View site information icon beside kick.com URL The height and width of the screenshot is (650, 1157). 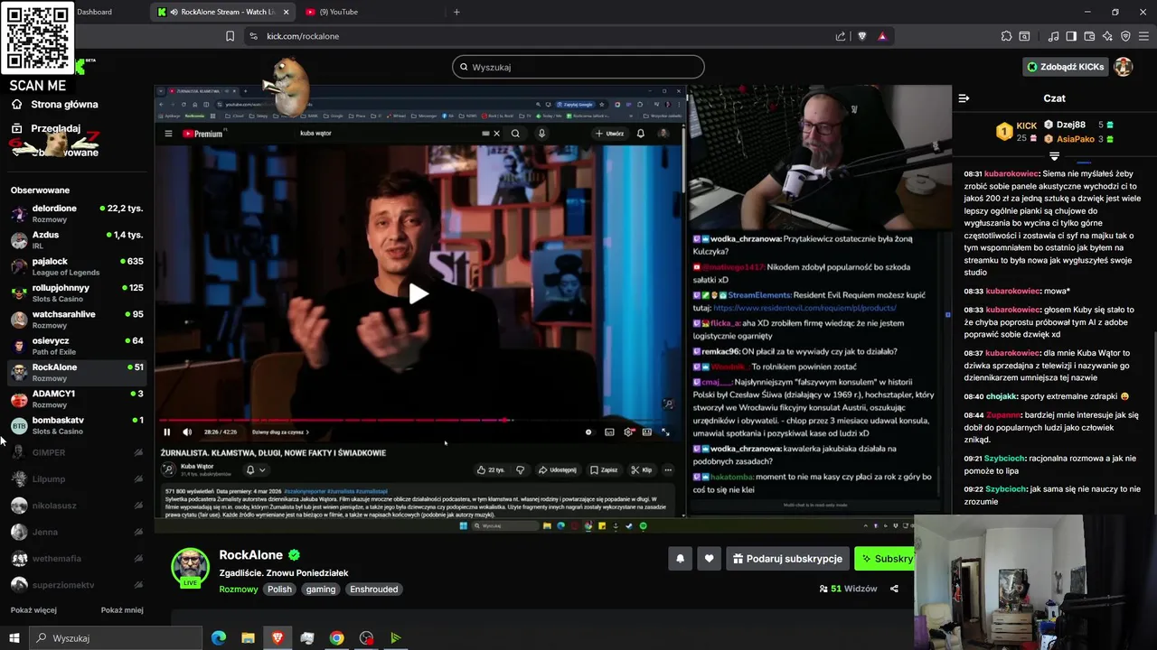(x=253, y=36)
